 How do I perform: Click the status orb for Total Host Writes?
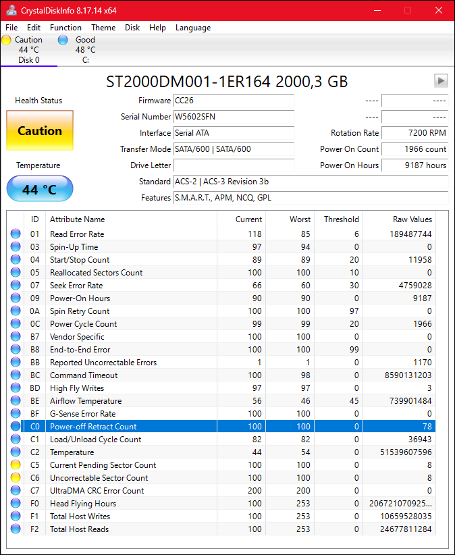[16, 516]
